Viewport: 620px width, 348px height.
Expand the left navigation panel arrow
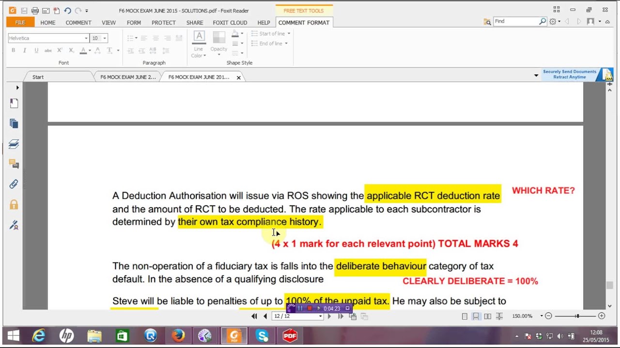pos(17,87)
